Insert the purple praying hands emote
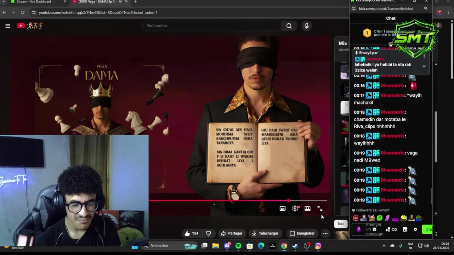Screen dimensions: 454x255 click(387, 218)
